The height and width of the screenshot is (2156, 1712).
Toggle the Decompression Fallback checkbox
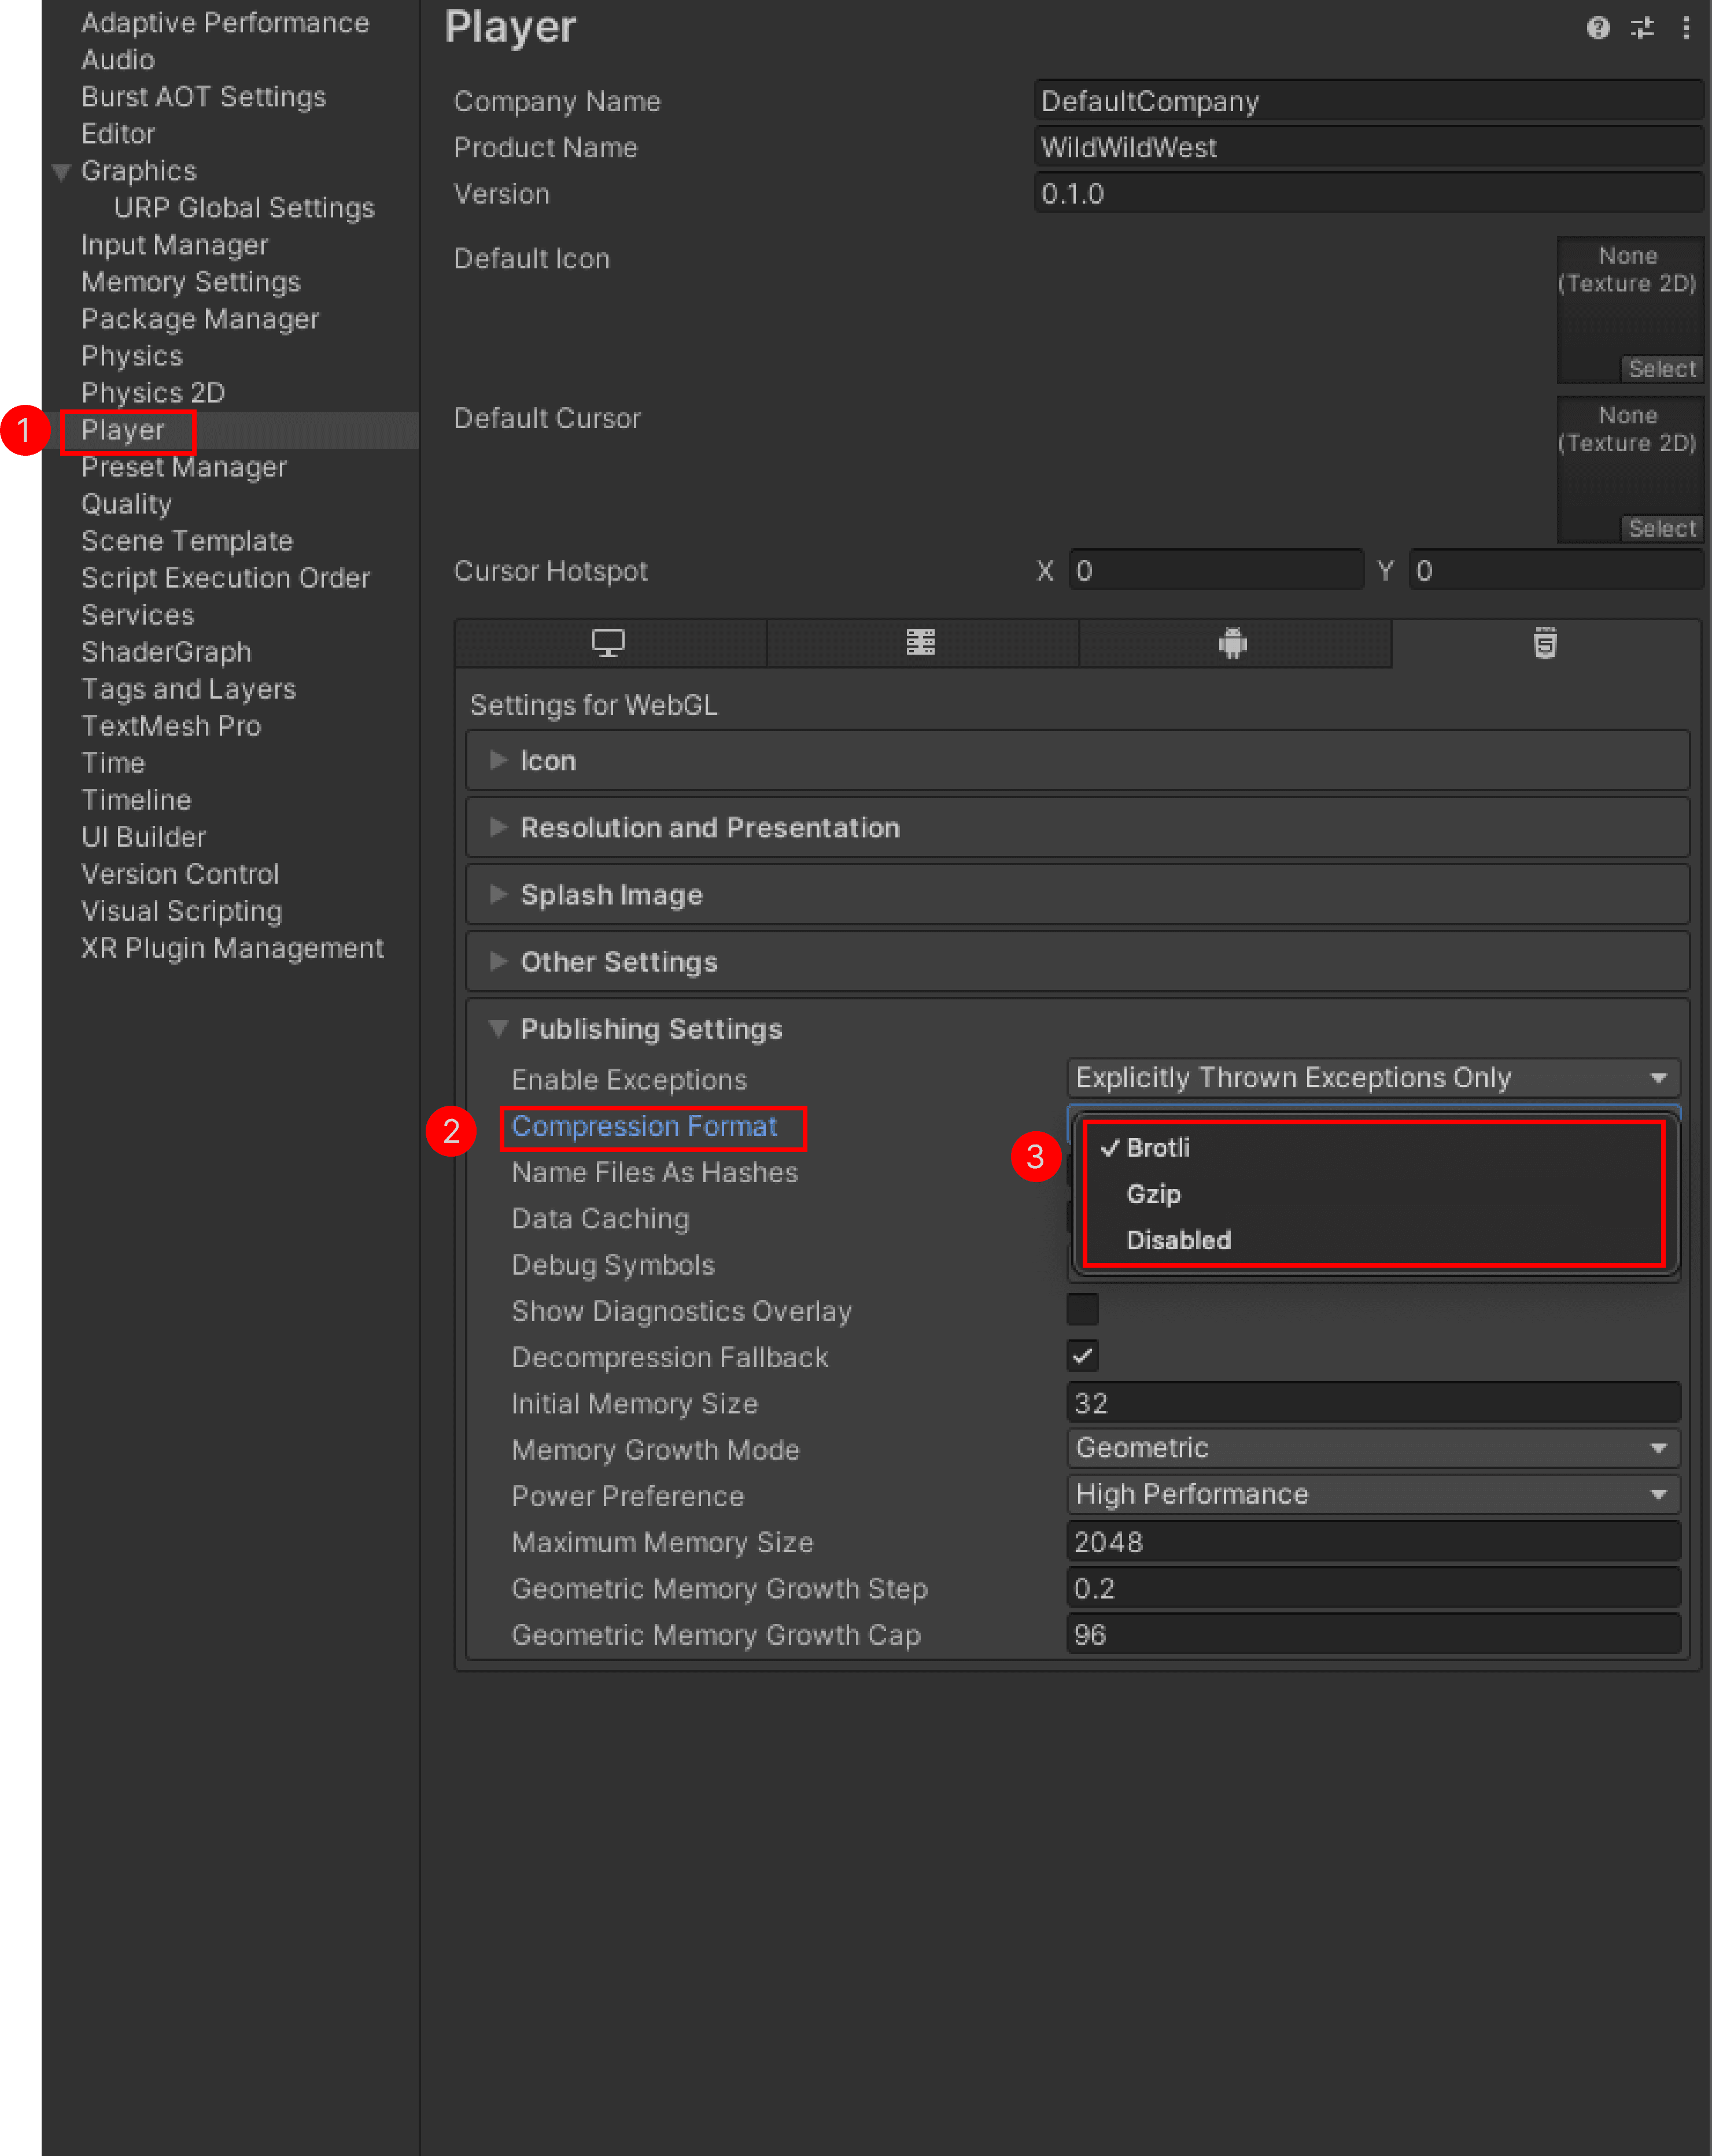point(1082,1356)
